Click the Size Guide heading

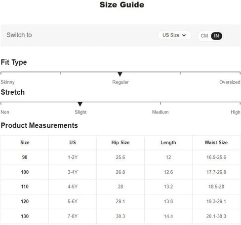(122, 4)
